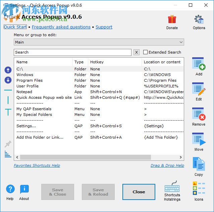Open Help question mark icon
214x212 pixels.
[x=10, y=189]
